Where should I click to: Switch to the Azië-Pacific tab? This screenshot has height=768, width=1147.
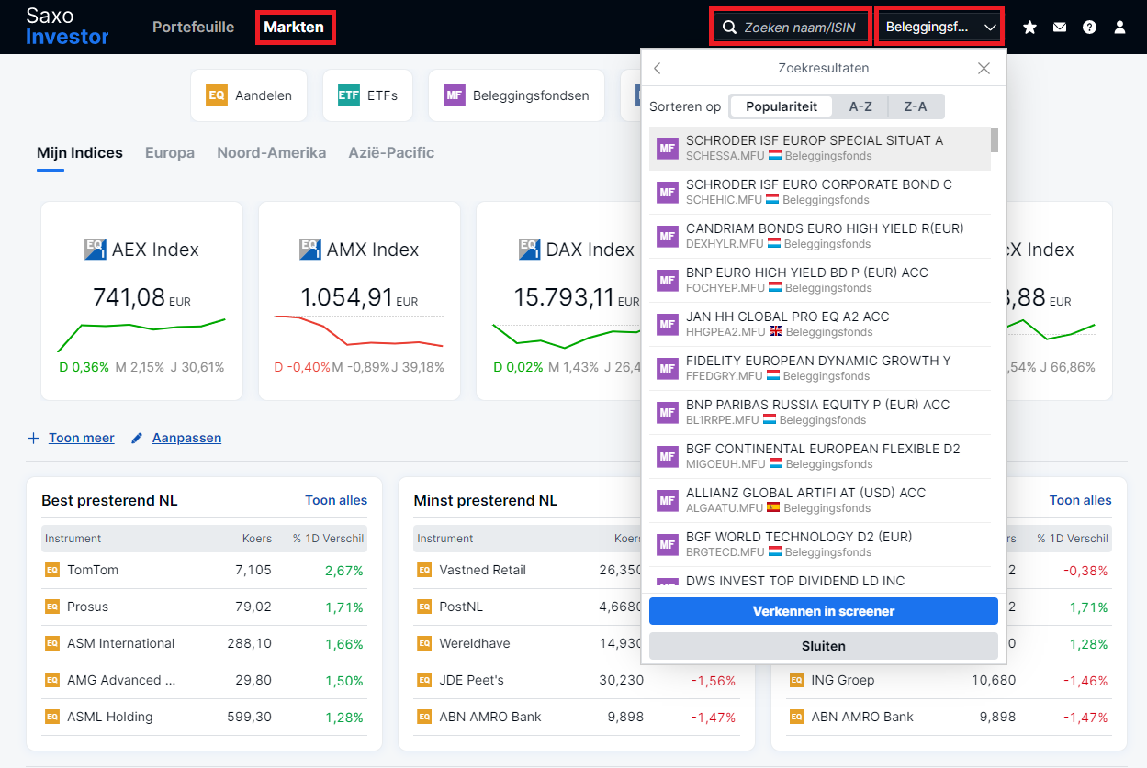pyautogui.click(x=391, y=152)
